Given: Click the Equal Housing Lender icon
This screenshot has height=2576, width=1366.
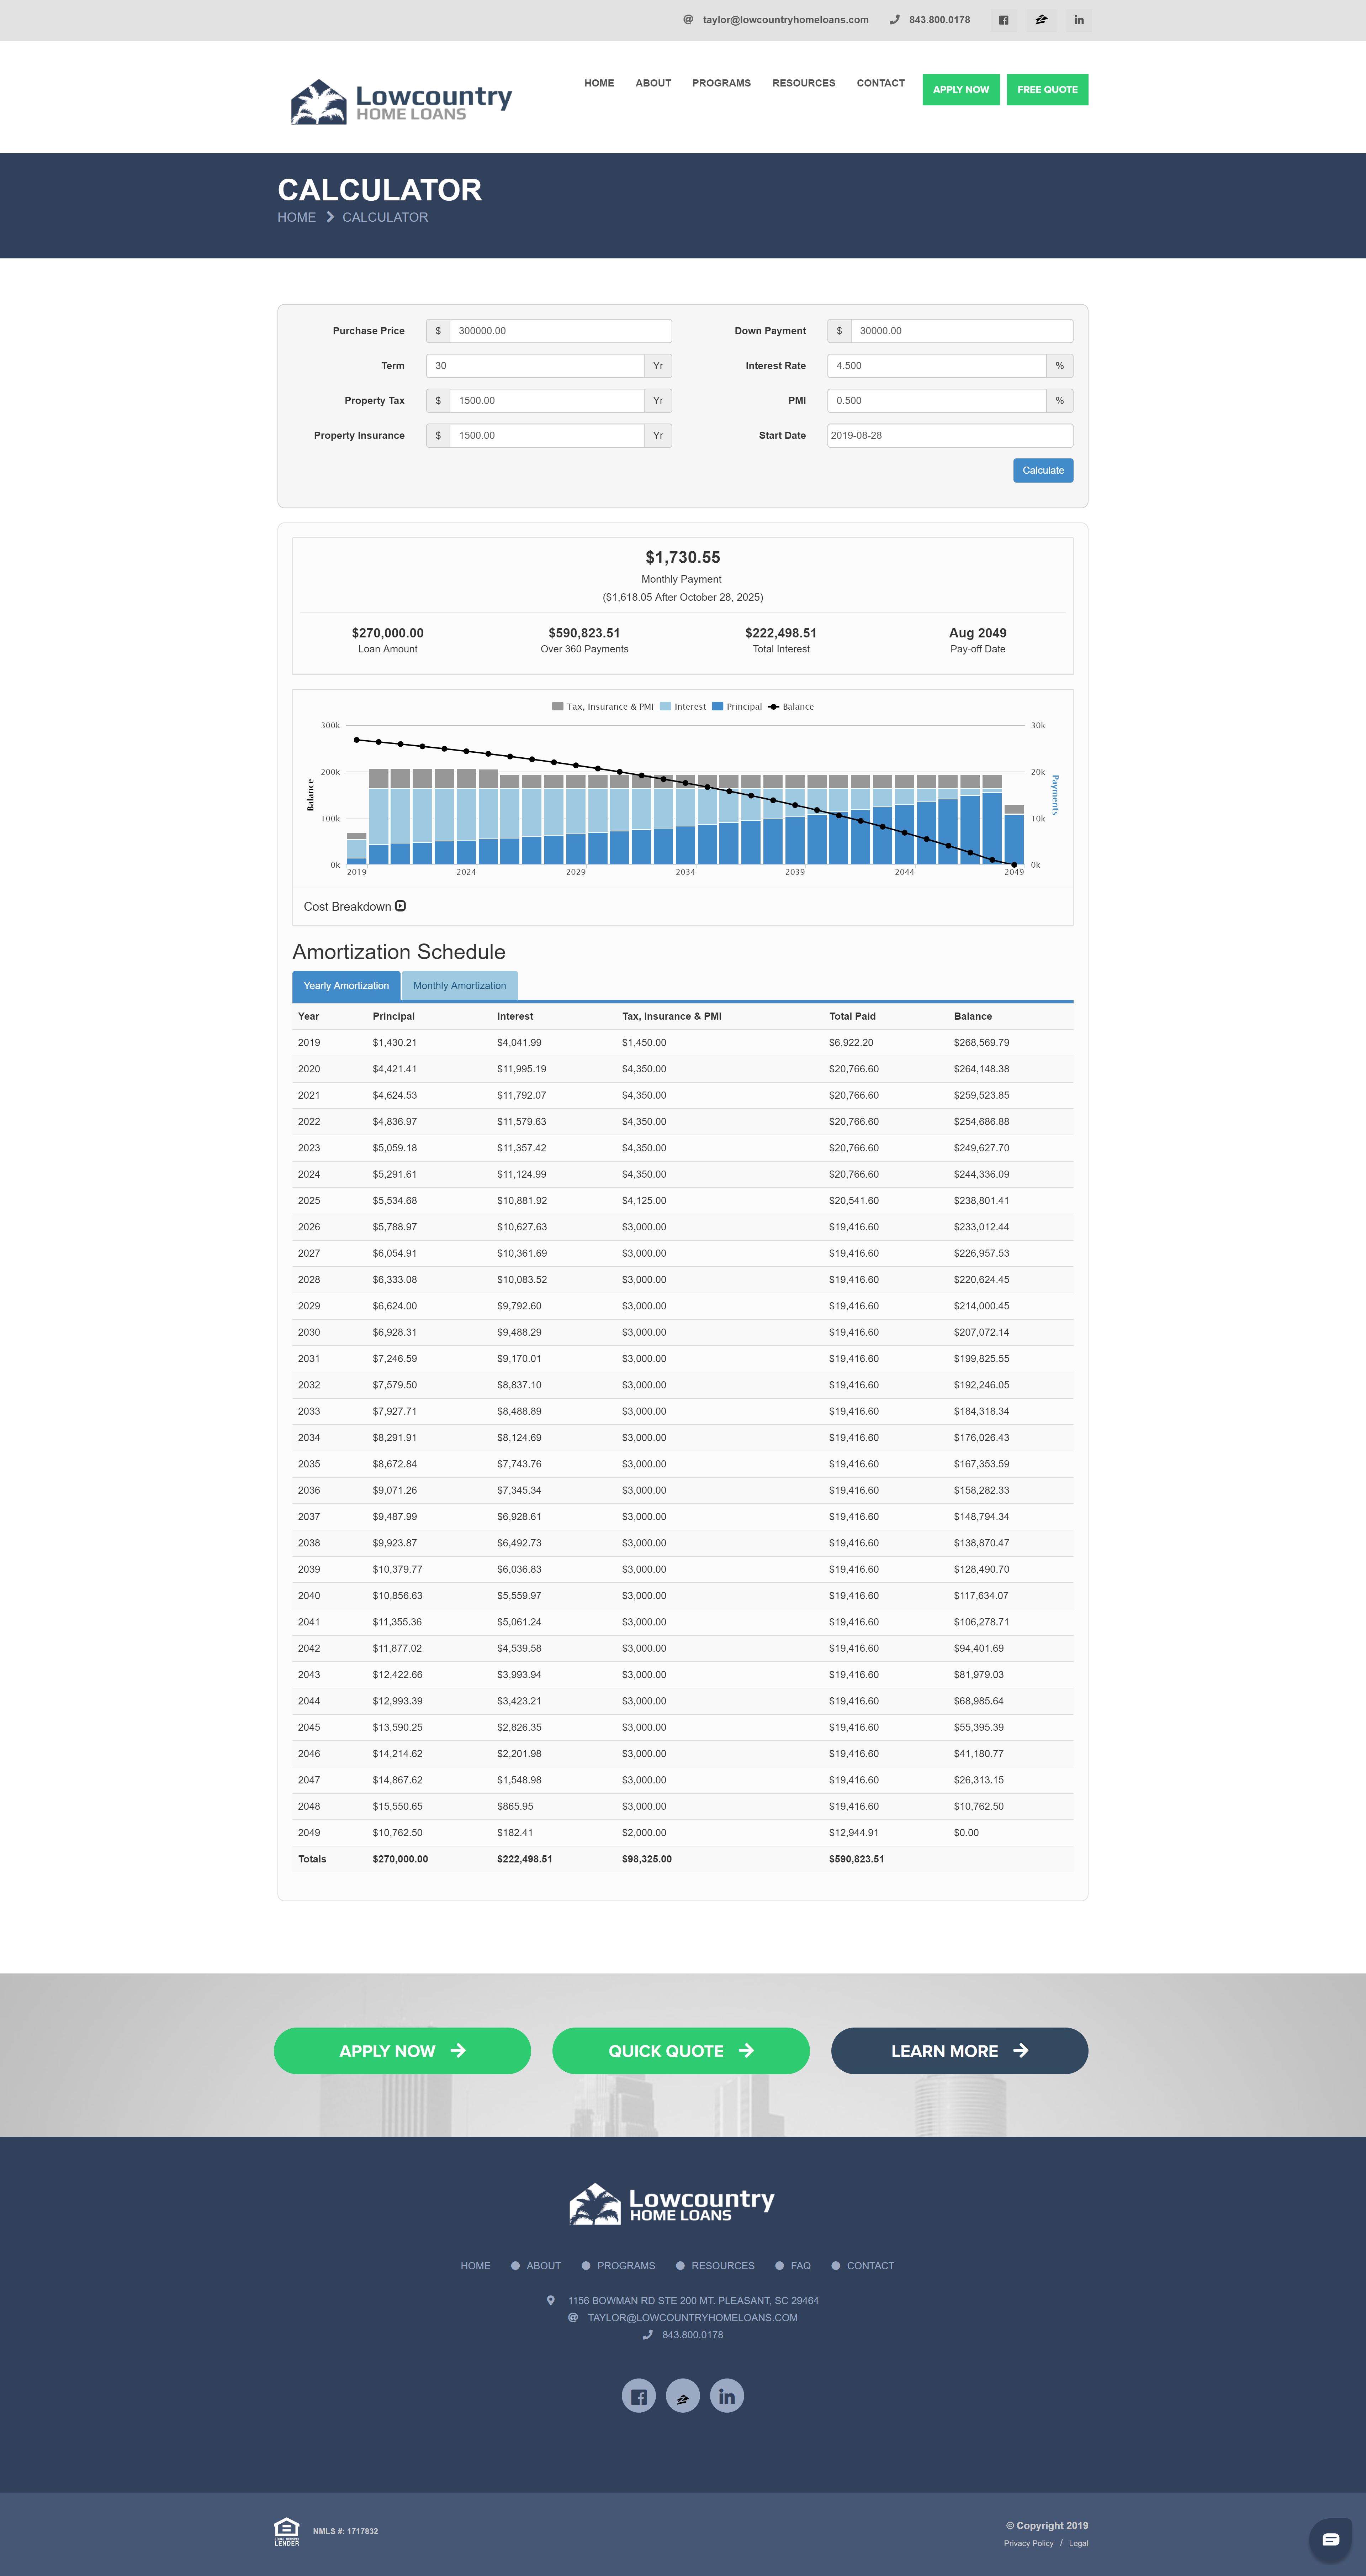Looking at the screenshot, I should [287, 2531].
